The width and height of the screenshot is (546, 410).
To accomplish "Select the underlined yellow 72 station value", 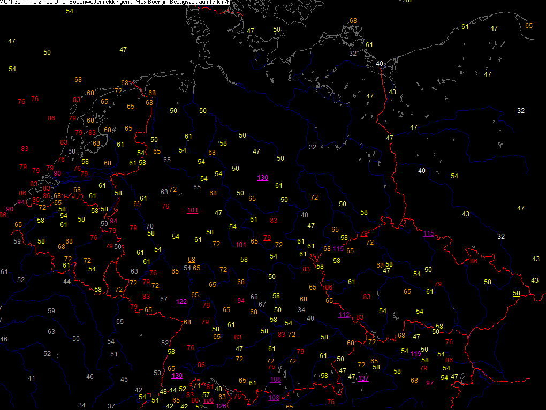I will pos(278,245).
